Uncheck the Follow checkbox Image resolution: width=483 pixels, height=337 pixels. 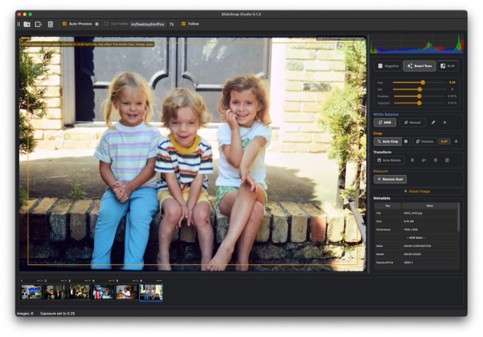pyautogui.click(x=184, y=24)
